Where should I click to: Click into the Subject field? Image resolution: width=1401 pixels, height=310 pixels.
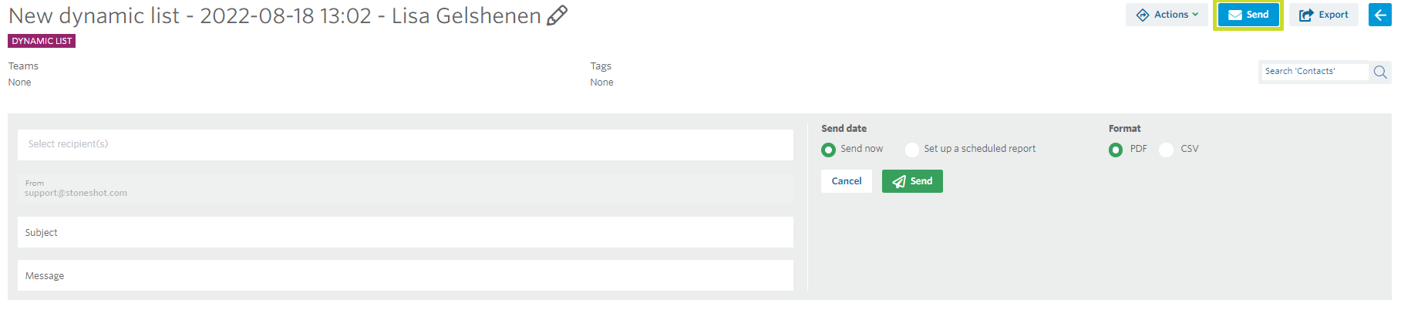[x=406, y=232]
